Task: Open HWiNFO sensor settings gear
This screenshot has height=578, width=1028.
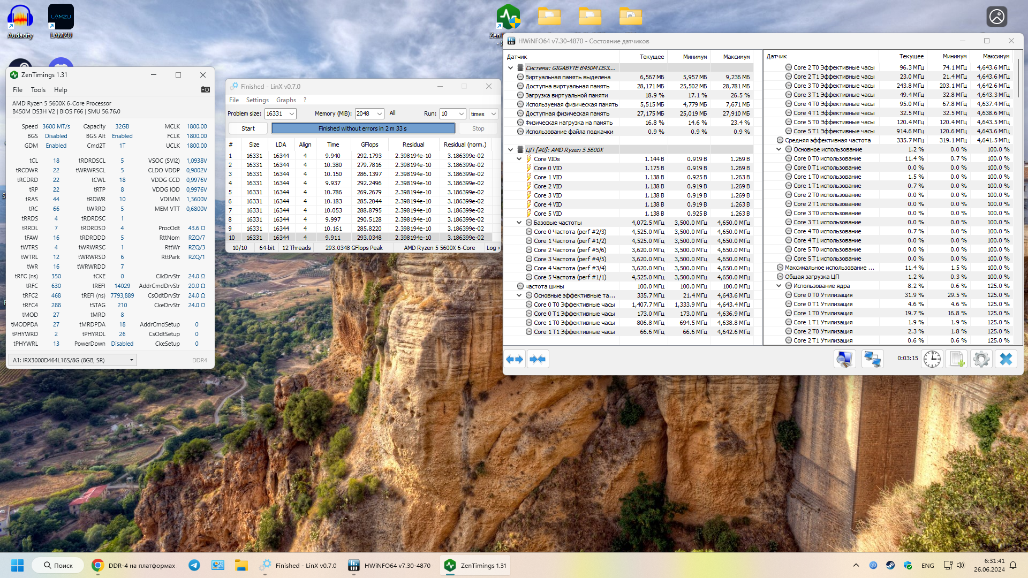Action: point(981,359)
